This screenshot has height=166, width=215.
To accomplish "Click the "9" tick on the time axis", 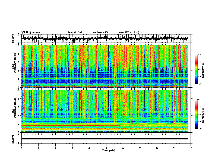I will [174, 148].
